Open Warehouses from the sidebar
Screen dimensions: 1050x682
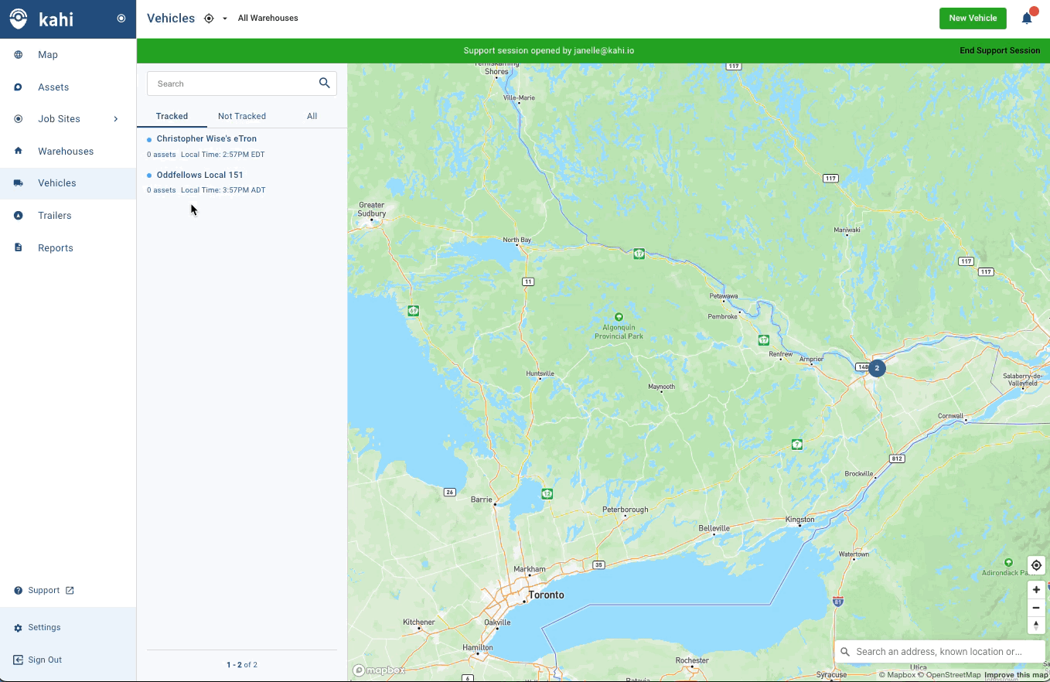click(x=66, y=152)
